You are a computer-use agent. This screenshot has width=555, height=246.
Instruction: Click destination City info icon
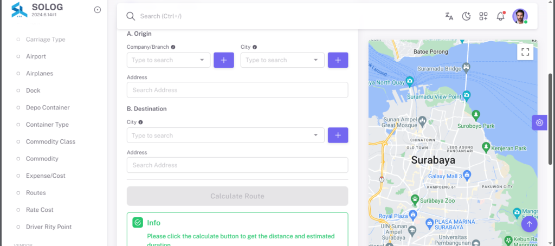[140, 122]
